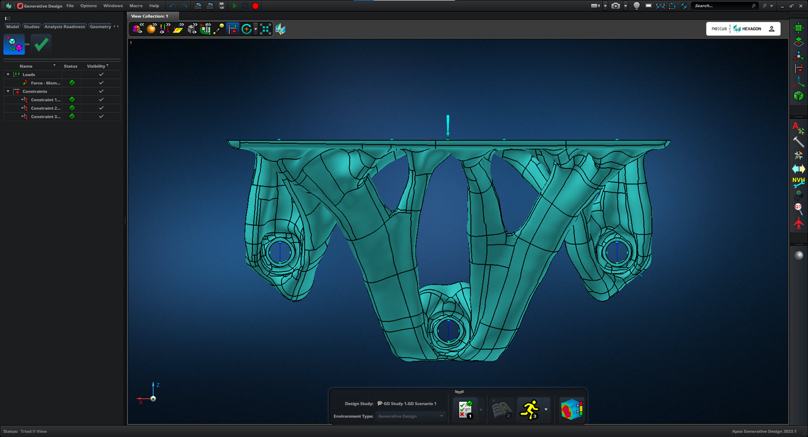Open the Macro menu
808x437 pixels.
pyautogui.click(x=136, y=6)
